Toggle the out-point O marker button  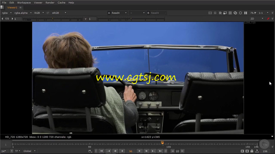tap(166, 151)
